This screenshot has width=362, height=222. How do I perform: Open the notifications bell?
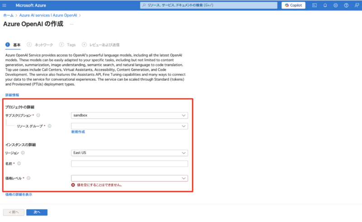[x=325, y=5]
